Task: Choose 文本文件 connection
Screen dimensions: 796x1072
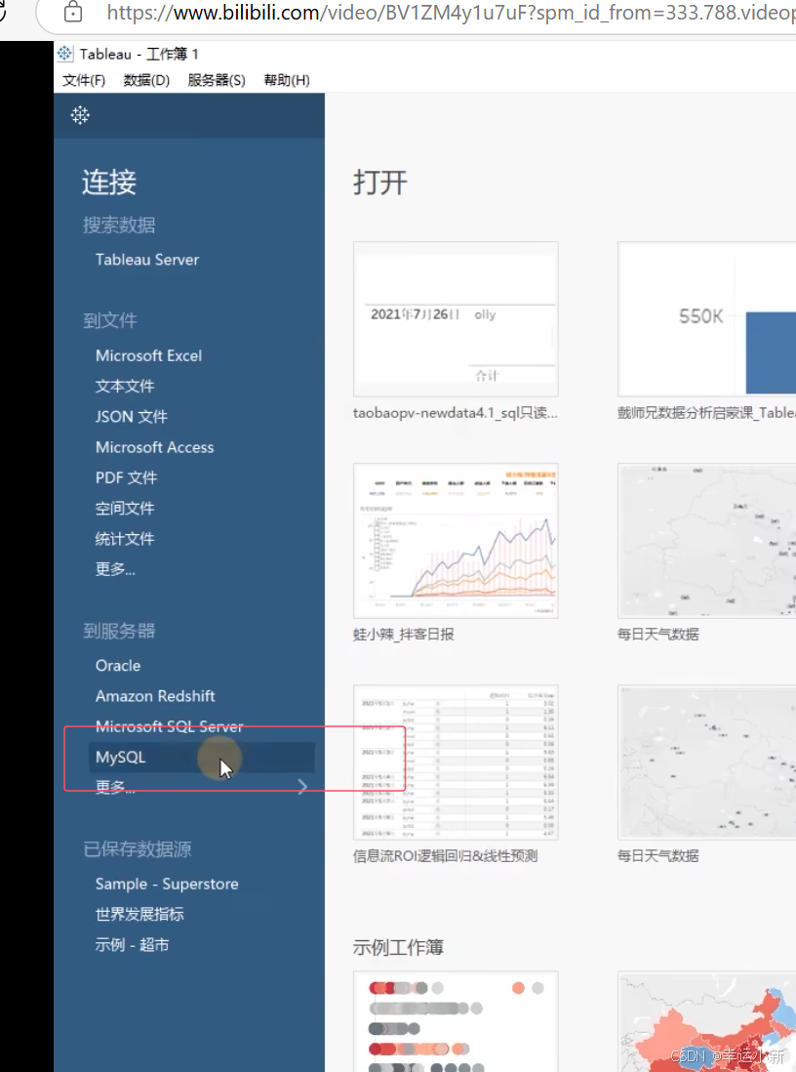Action: 124,387
